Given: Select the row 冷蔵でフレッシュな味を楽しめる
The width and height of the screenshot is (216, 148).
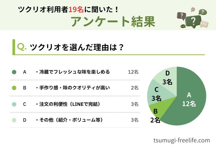Looking at the screenshot, I should pos(72,72).
